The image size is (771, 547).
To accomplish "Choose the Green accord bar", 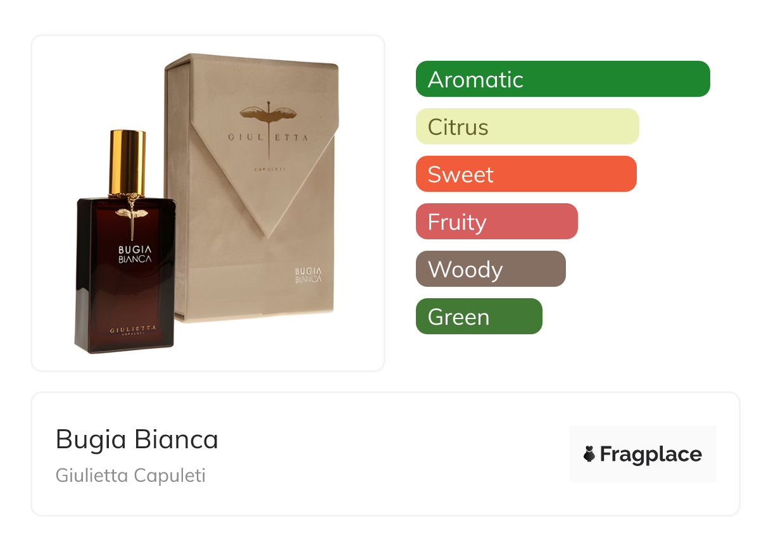I will point(479,317).
